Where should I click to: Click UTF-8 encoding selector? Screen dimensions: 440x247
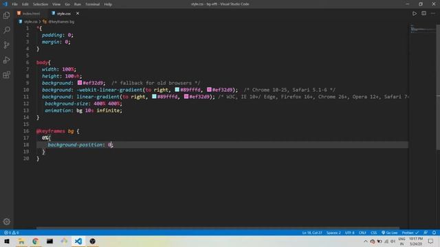350,233
